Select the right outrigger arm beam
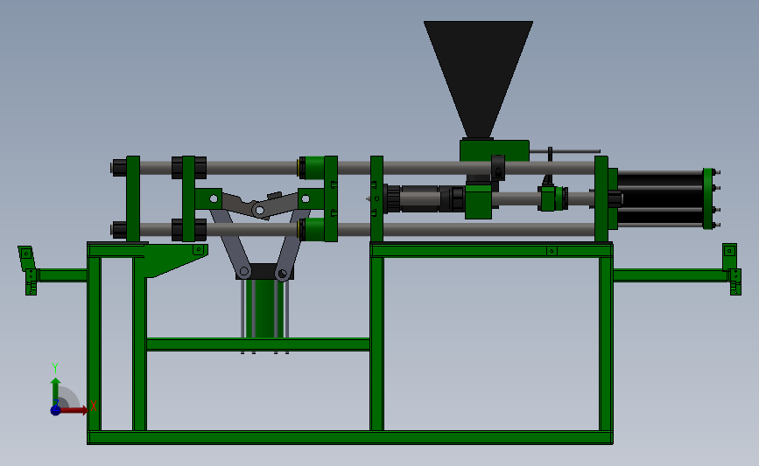The height and width of the screenshot is (466, 759). 671,275
